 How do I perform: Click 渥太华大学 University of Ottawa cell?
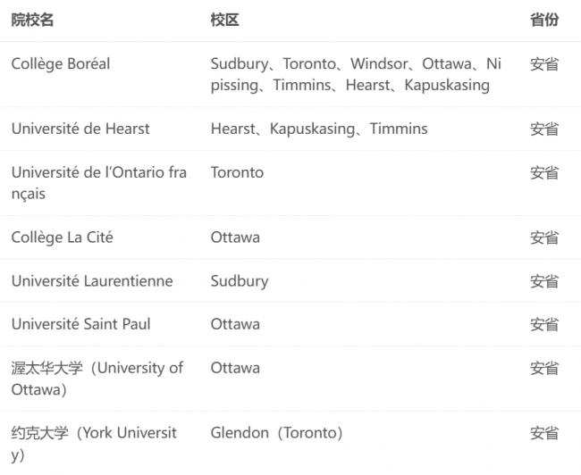97,379
